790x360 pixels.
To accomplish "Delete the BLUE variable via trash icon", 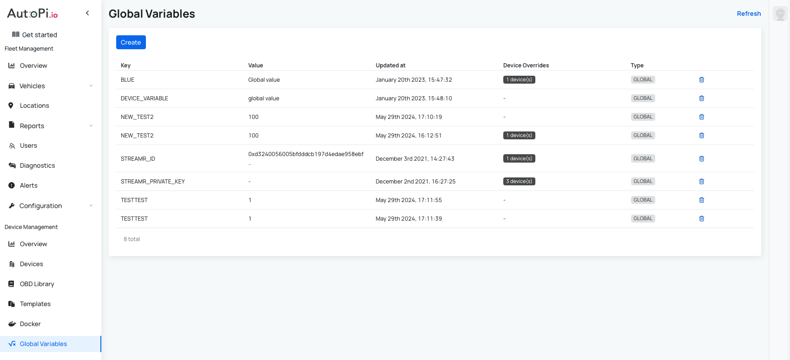I will [x=701, y=80].
